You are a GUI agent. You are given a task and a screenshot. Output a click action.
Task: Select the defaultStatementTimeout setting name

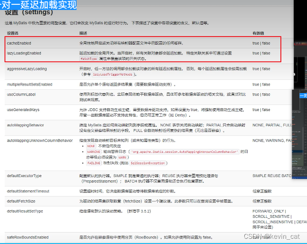tap(28, 191)
